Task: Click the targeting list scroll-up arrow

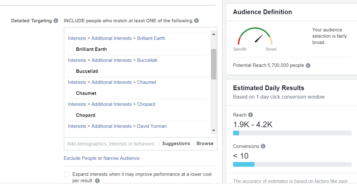Action: tap(214, 34)
